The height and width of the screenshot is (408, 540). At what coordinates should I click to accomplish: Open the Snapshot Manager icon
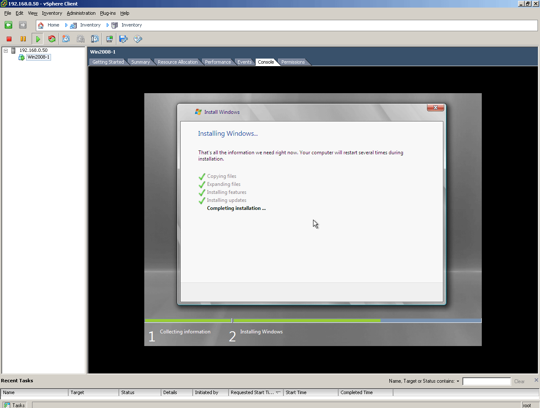95,39
